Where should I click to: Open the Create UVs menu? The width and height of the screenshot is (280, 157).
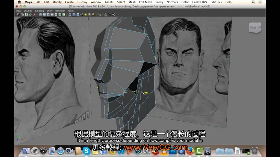(199, 2)
